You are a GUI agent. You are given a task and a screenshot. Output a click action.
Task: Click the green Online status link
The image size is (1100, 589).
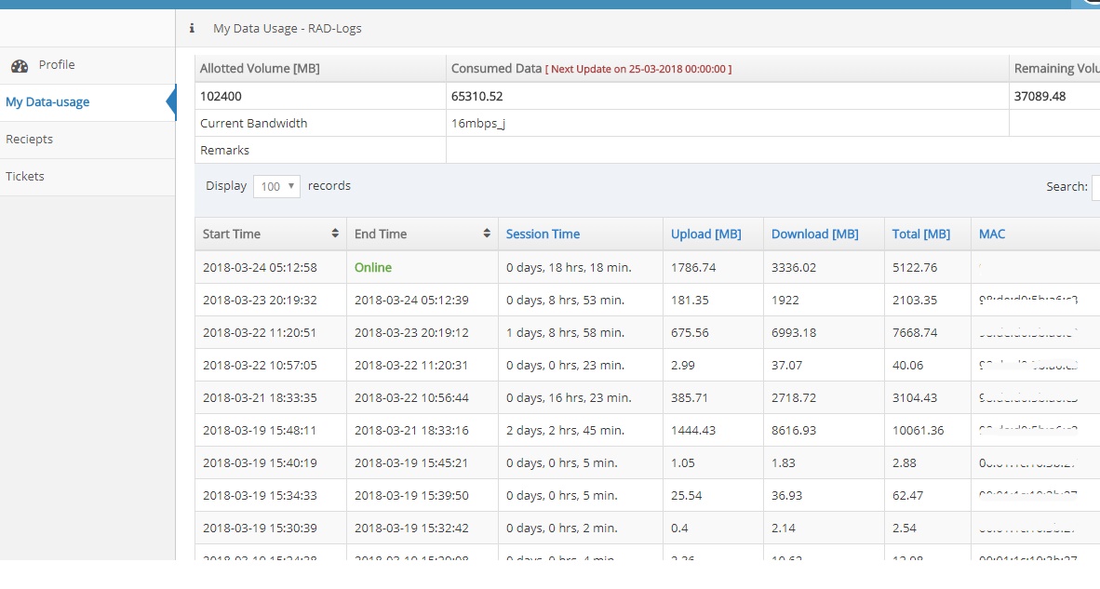[x=372, y=267]
